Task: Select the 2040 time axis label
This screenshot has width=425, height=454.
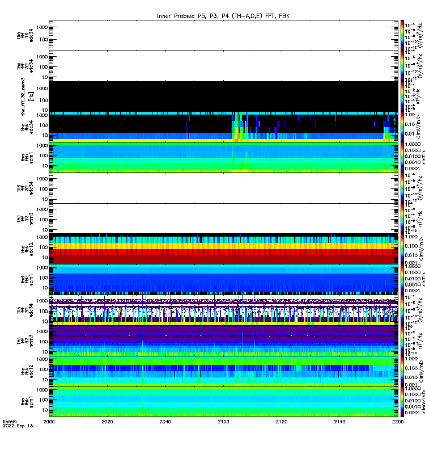Action: (165, 422)
